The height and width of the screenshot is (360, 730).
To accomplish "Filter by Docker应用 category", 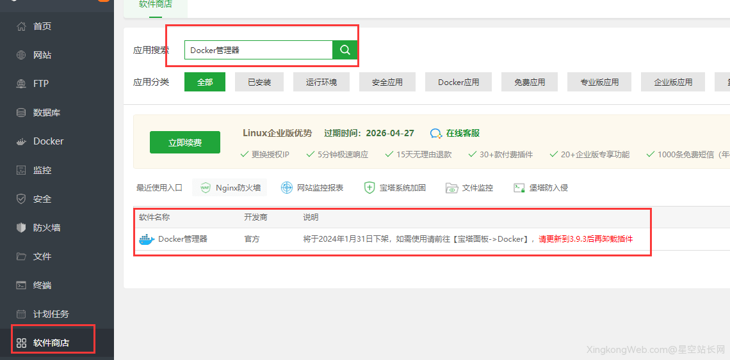I will [458, 82].
